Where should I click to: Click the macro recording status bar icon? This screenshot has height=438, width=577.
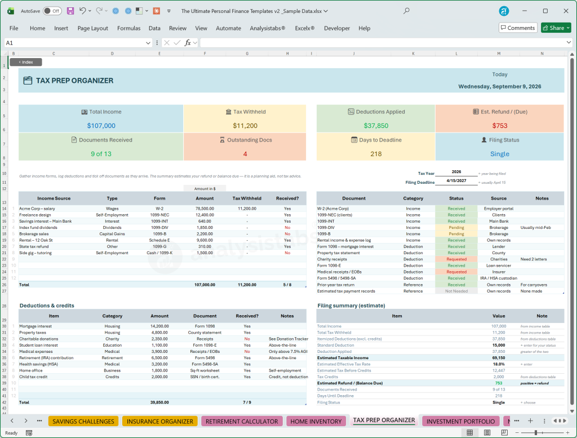[29, 433]
